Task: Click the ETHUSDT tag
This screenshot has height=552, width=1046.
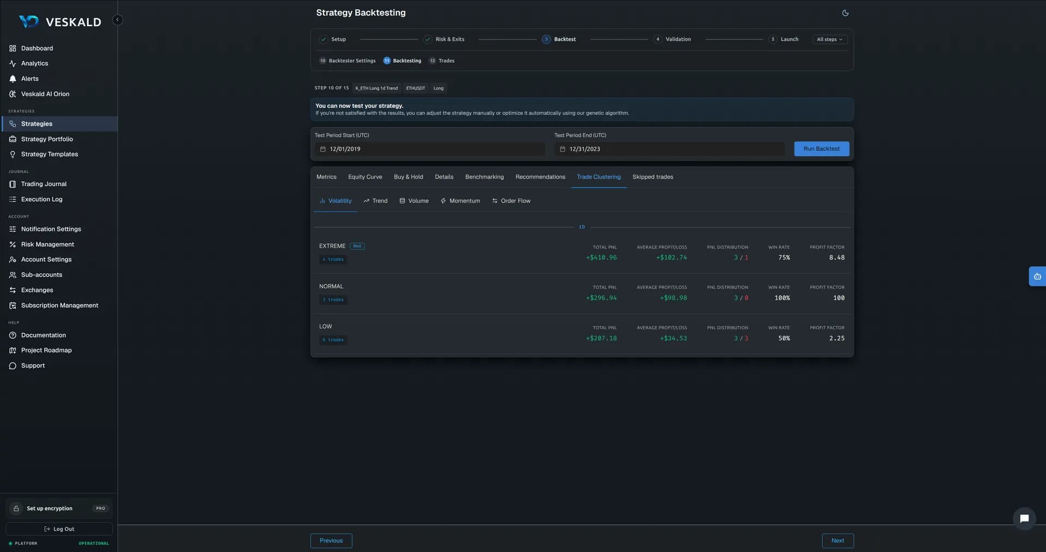Action: pos(416,88)
